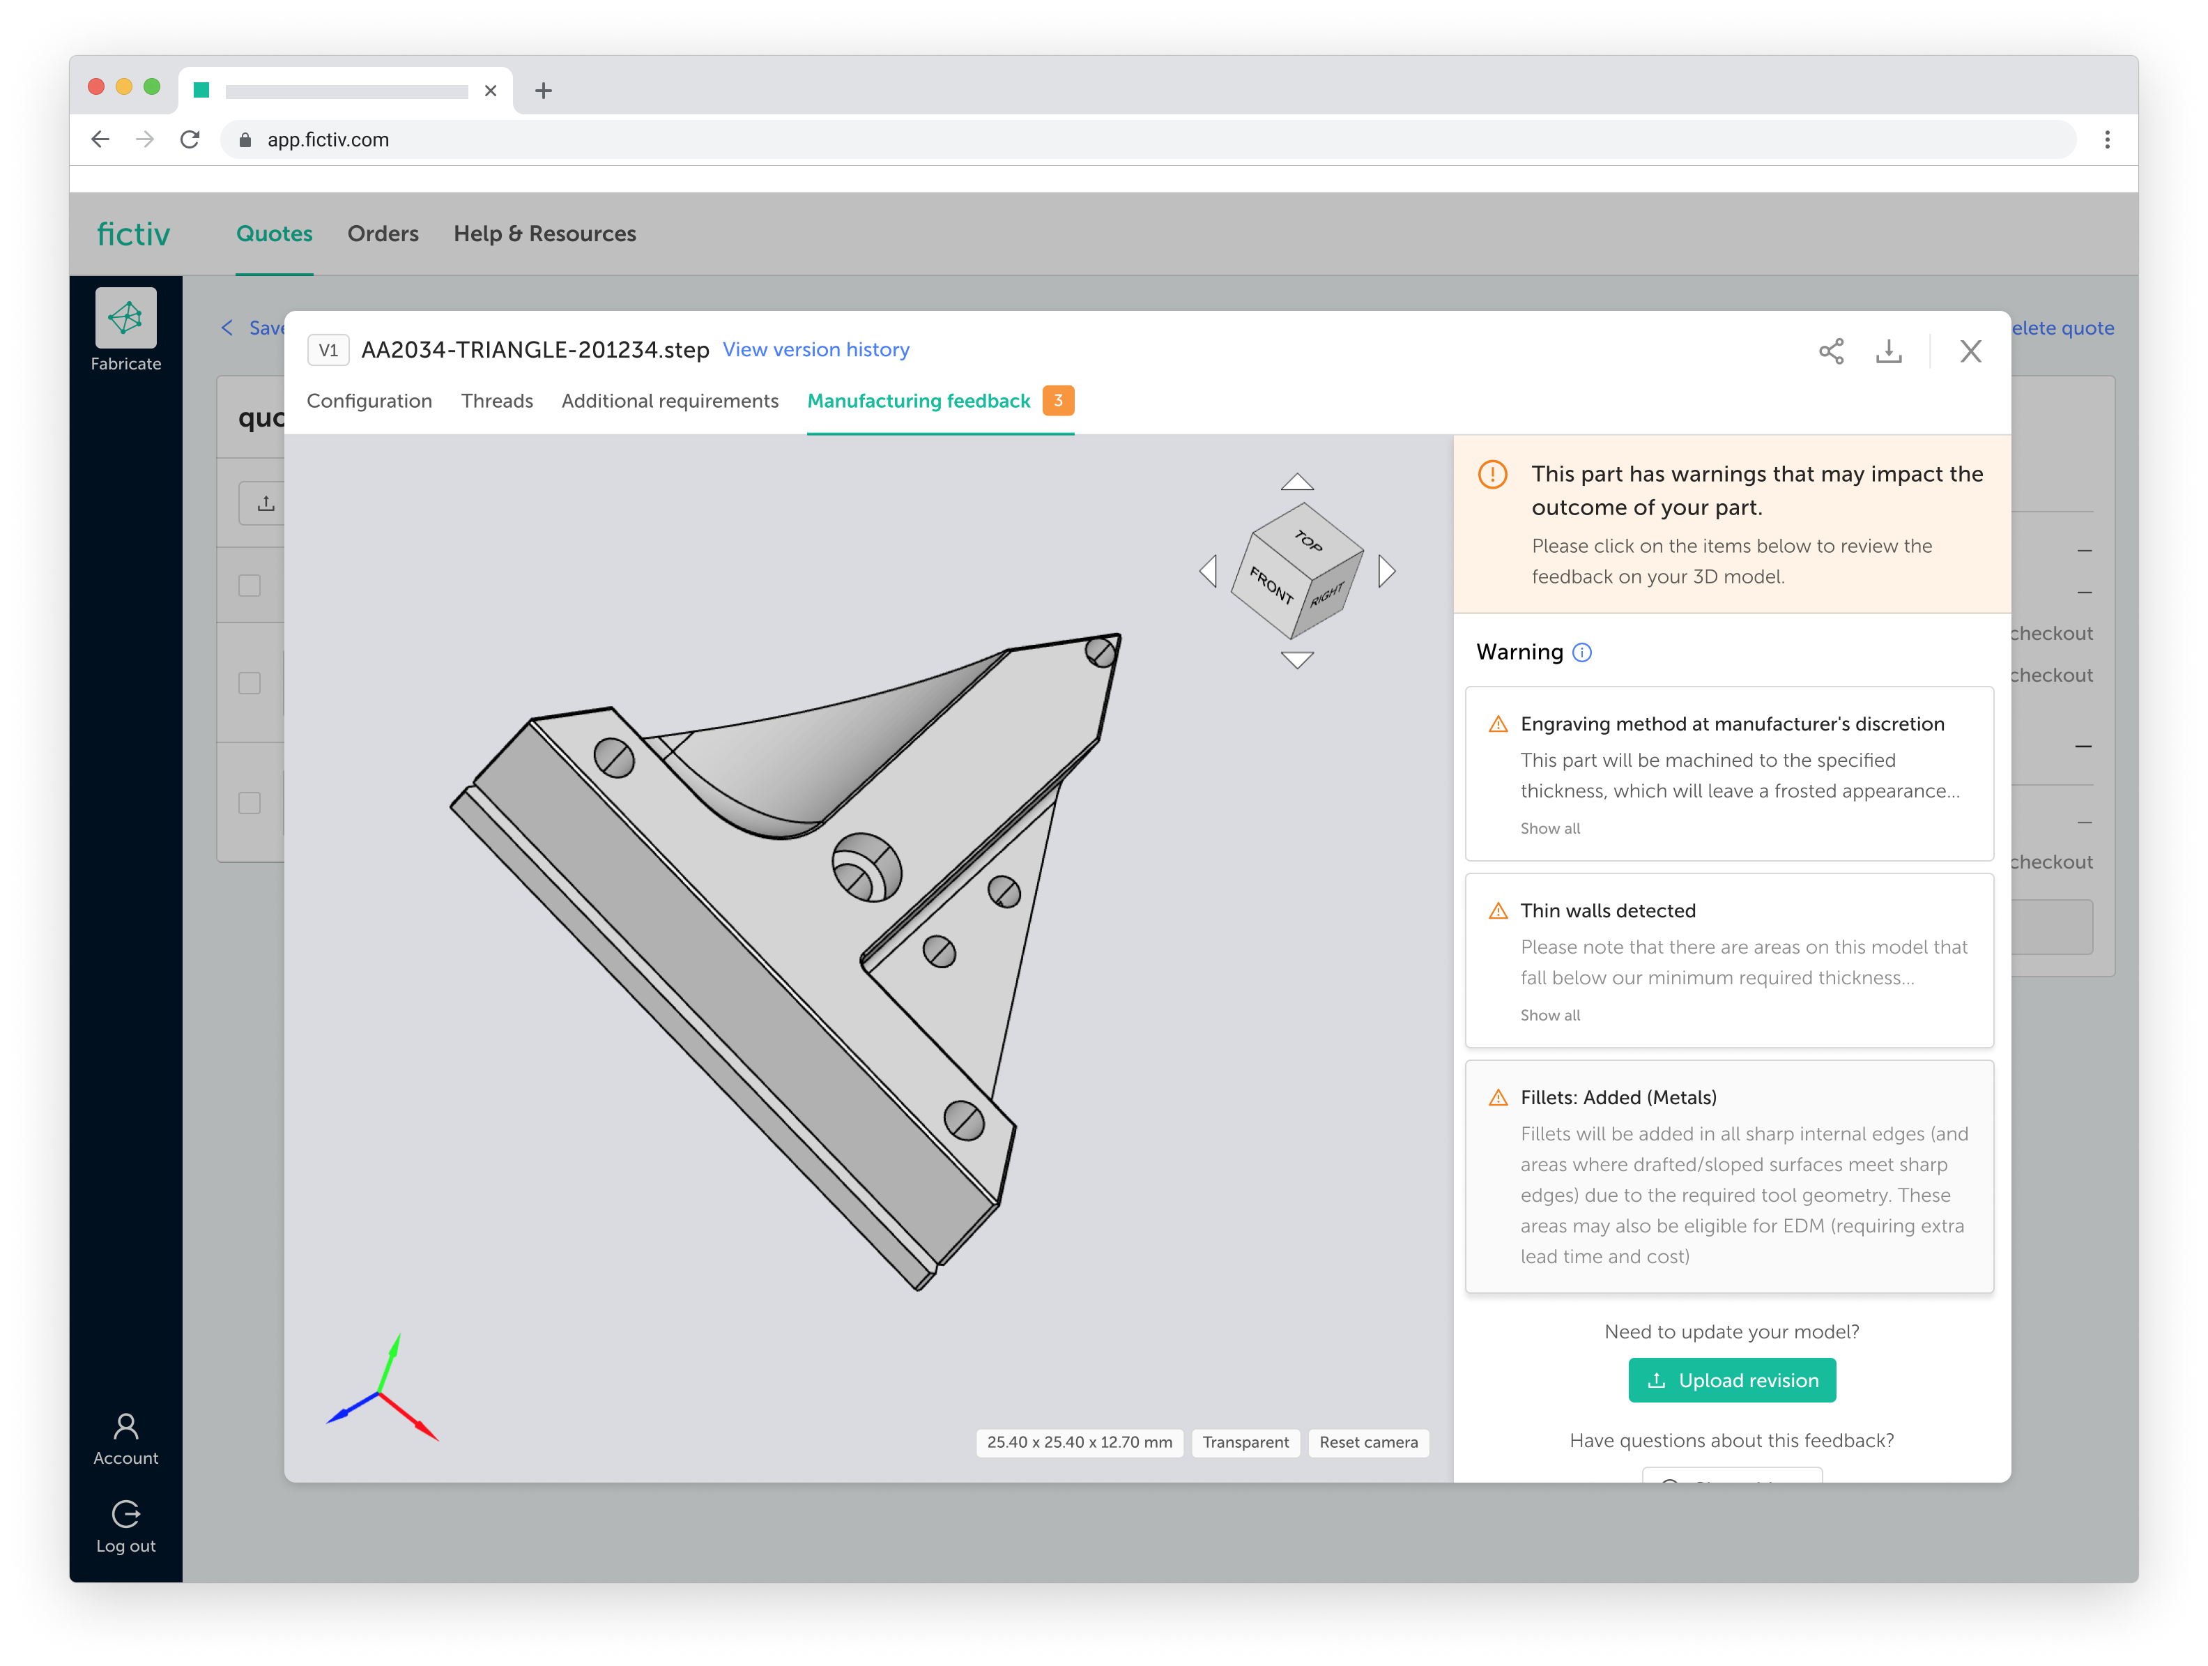Rotate the view up with the top arrow
The width and height of the screenshot is (2208, 1666).
pos(1296,482)
